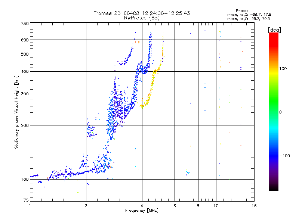Click the 'Frequency [MHz]' axis title
299x224 pixels.
(x=142, y=211)
